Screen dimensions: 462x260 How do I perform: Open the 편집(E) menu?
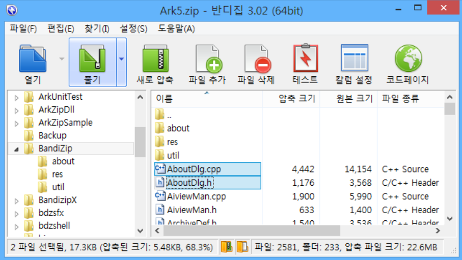(x=61, y=28)
